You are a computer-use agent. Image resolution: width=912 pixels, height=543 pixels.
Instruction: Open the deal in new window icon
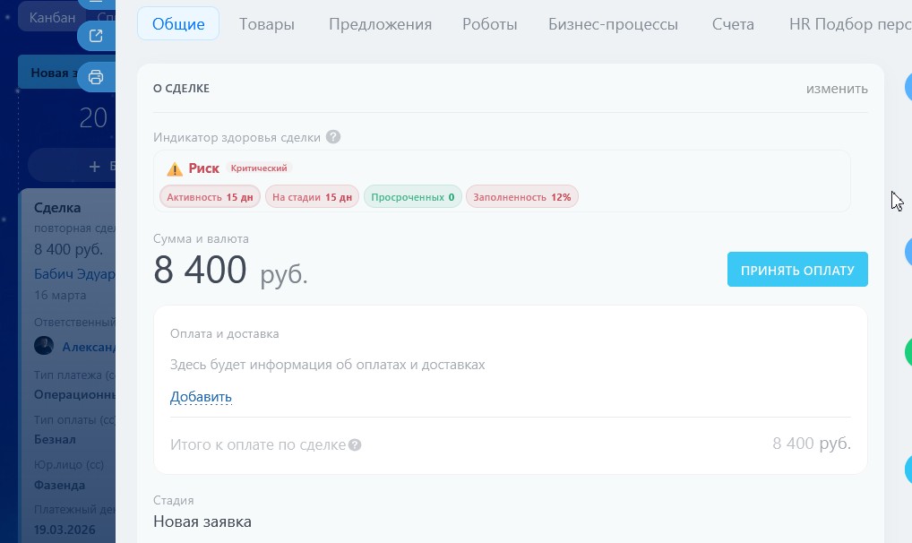96,36
